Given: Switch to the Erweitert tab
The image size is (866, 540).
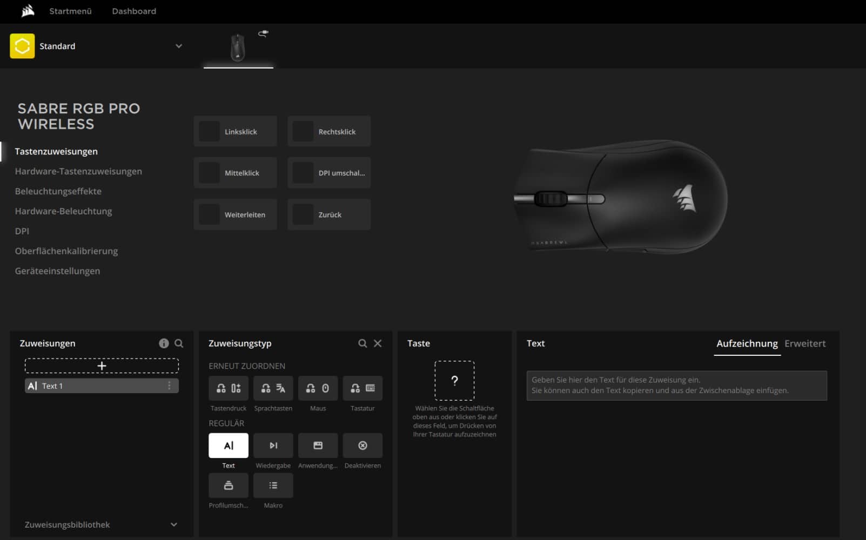Looking at the screenshot, I should click(x=804, y=343).
